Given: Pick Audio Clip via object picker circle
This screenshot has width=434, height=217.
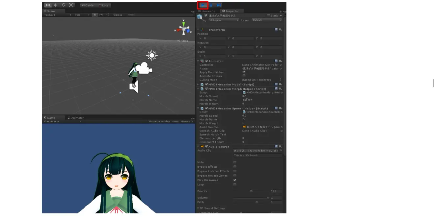Looking at the screenshot, I should 281,151.
